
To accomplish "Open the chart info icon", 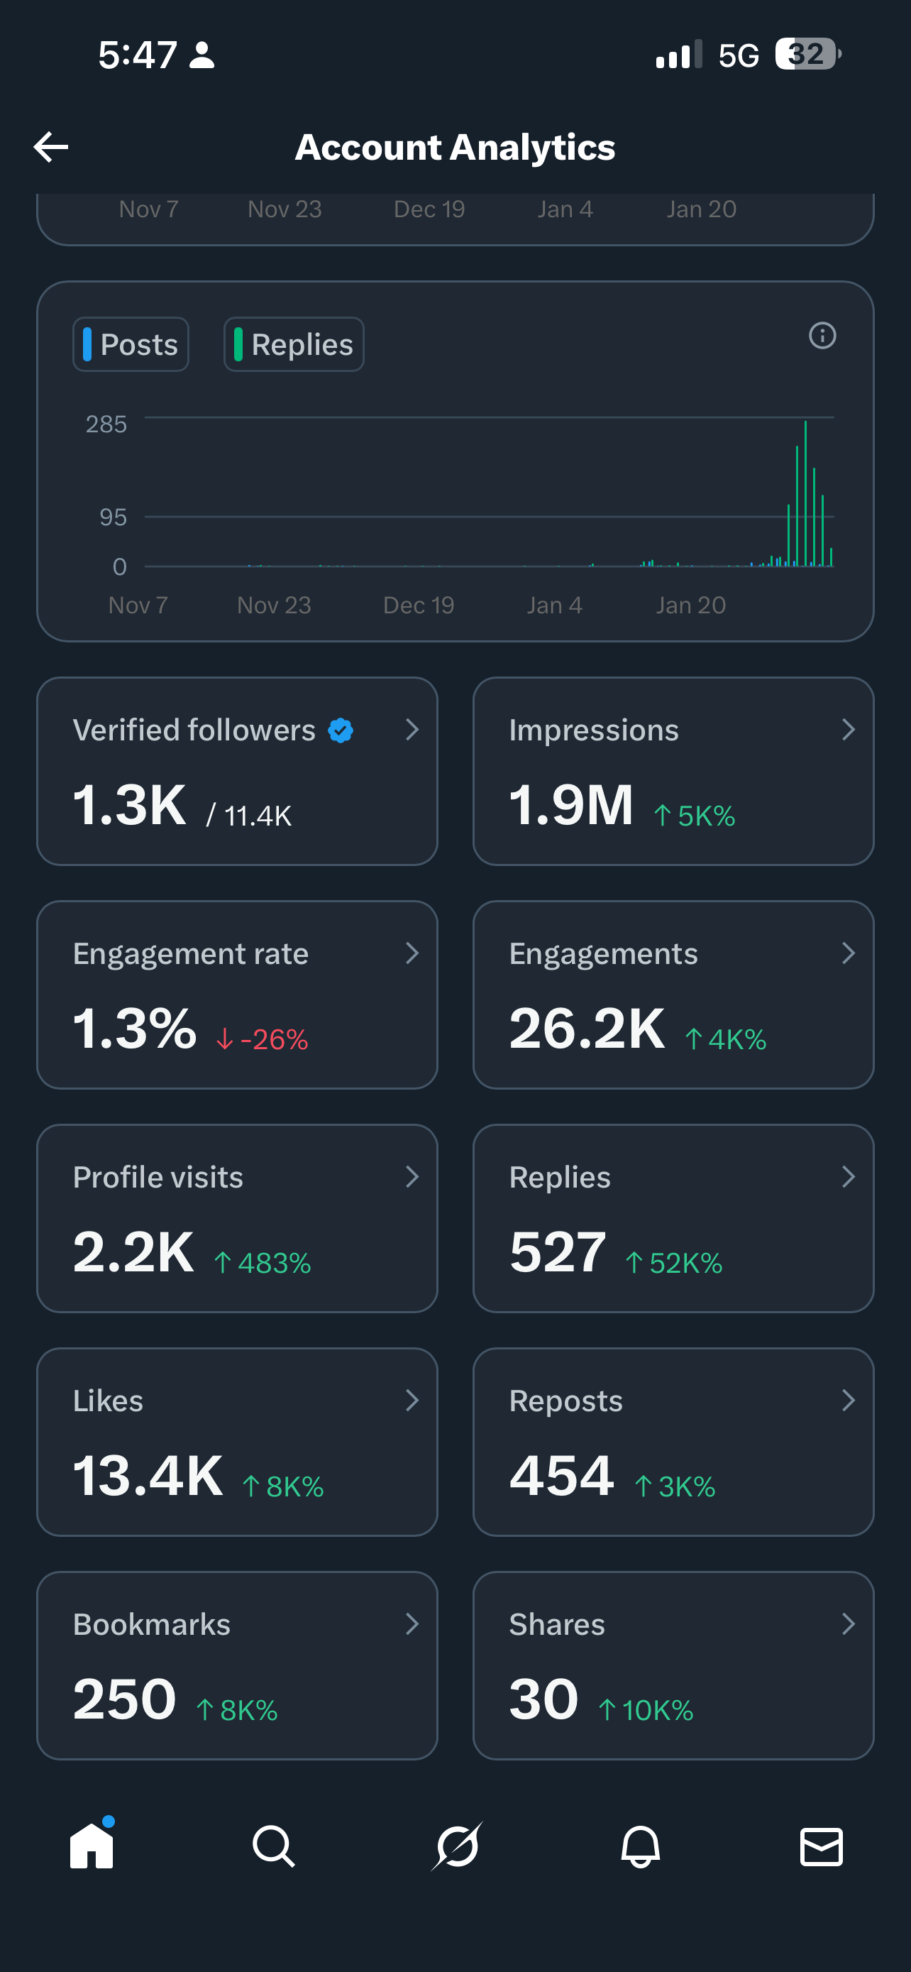I will (822, 335).
